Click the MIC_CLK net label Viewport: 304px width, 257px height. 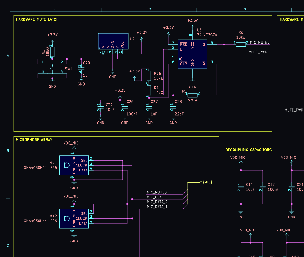[154, 197]
